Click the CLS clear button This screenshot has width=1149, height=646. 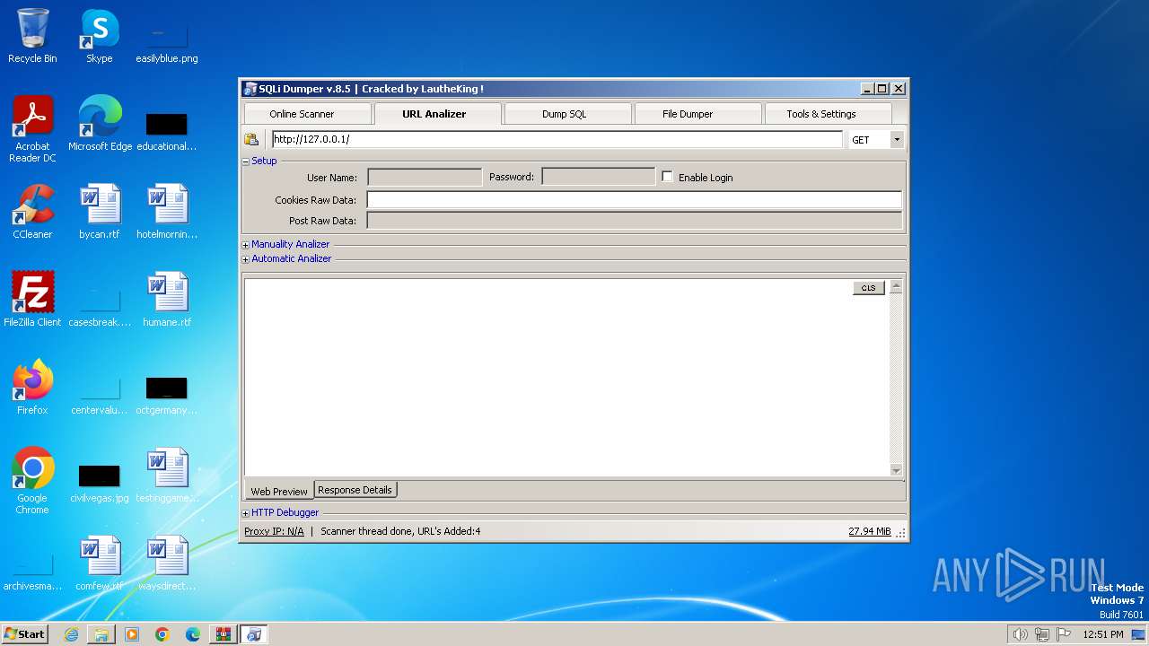pos(868,288)
